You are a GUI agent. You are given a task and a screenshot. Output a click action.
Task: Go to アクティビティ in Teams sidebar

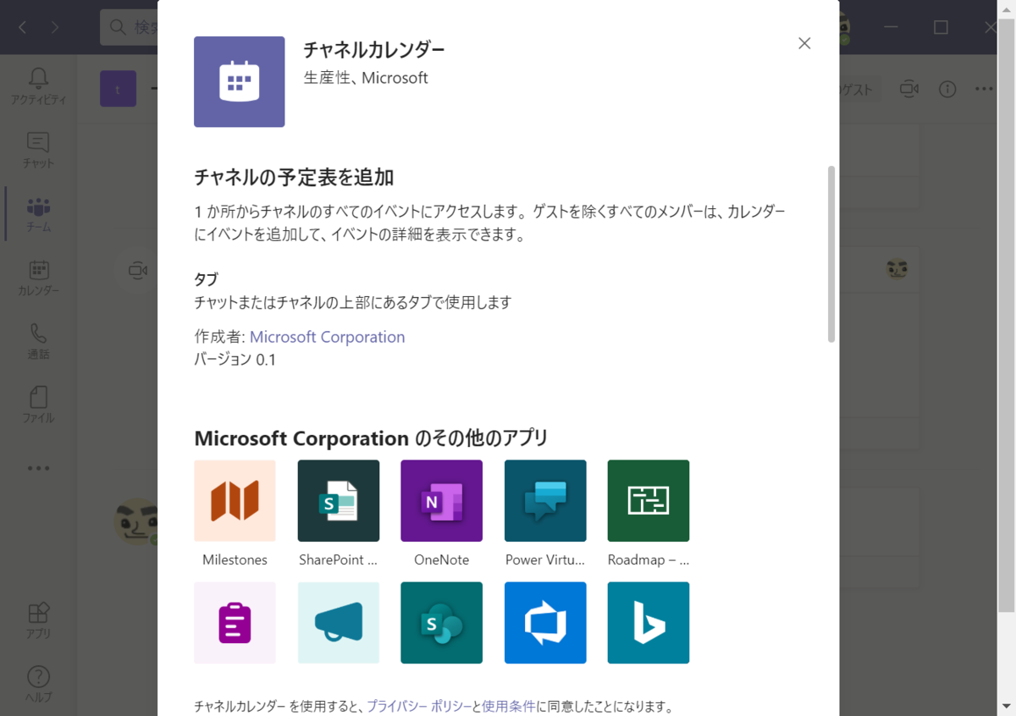(x=38, y=86)
